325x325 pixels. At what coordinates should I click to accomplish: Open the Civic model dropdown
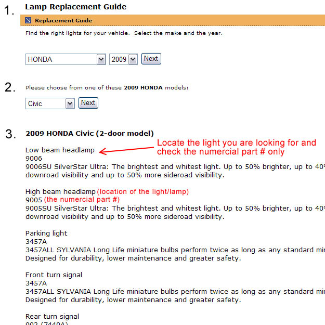click(x=50, y=103)
